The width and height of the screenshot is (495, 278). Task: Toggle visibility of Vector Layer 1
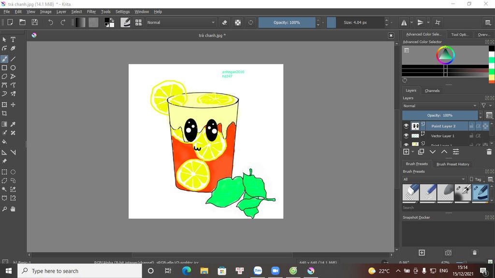point(406,136)
